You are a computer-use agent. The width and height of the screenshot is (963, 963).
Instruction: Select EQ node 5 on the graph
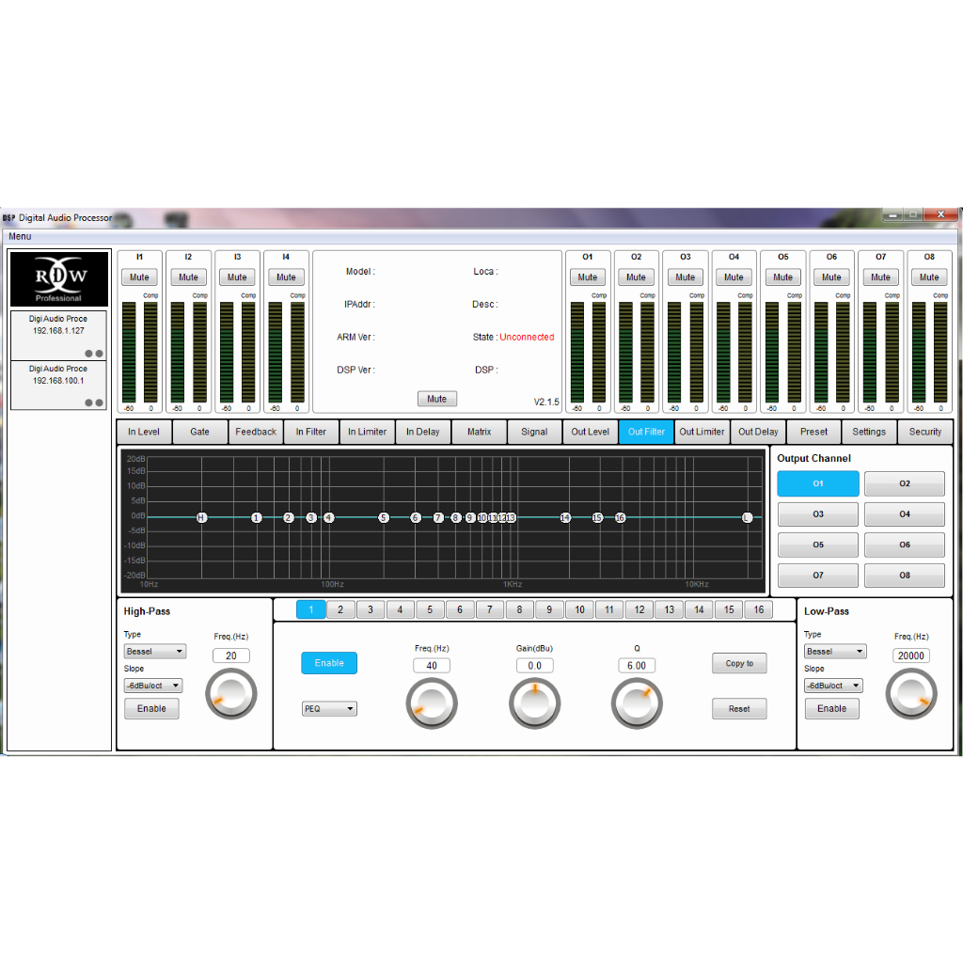click(384, 518)
